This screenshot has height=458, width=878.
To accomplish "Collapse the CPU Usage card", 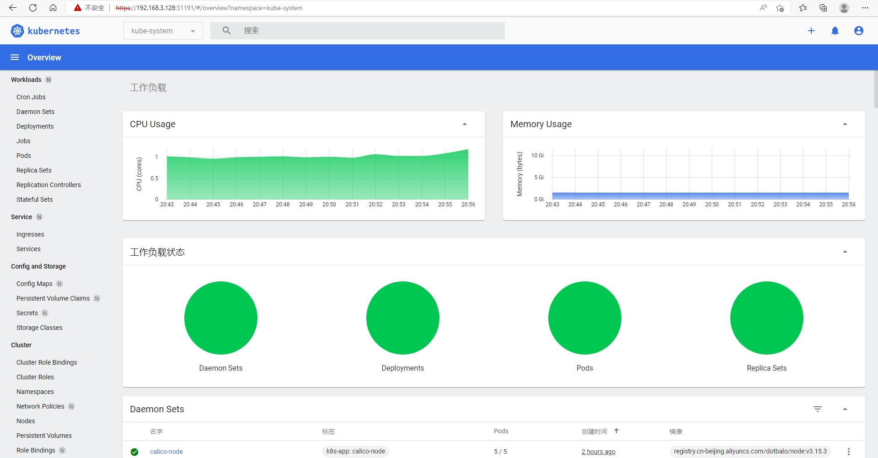I will pos(465,124).
